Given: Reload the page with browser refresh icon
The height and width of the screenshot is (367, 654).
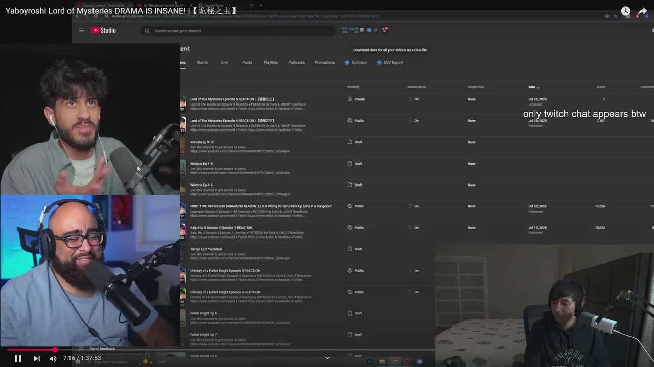Looking at the screenshot, I should pos(96,16).
